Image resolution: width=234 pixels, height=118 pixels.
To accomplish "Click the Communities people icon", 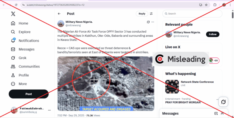I will coord(13,66).
